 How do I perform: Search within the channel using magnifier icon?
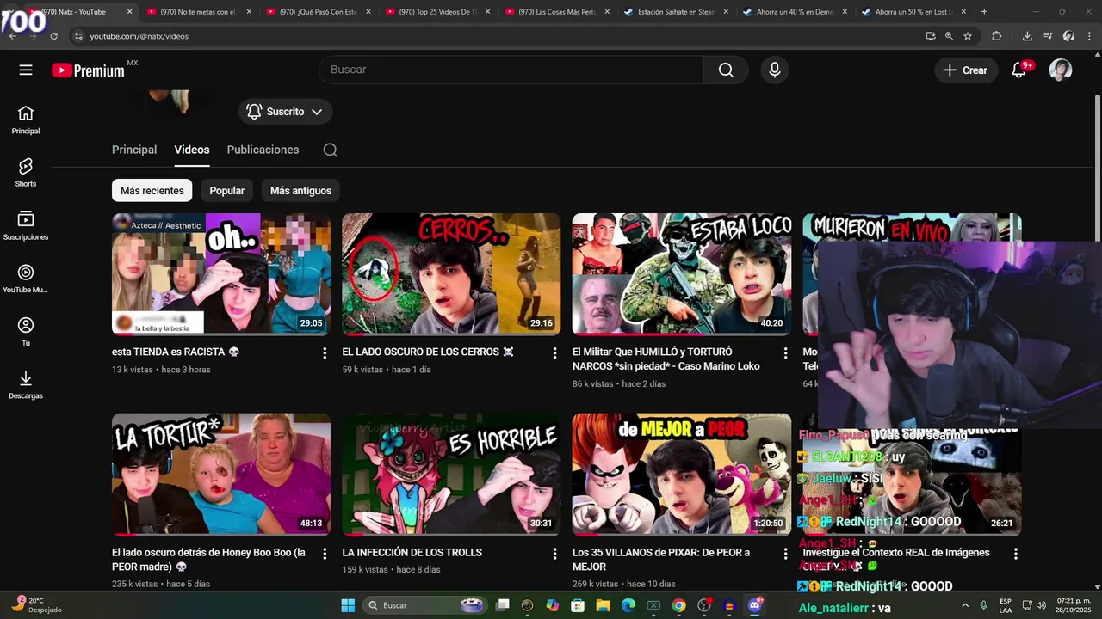coord(331,150)
